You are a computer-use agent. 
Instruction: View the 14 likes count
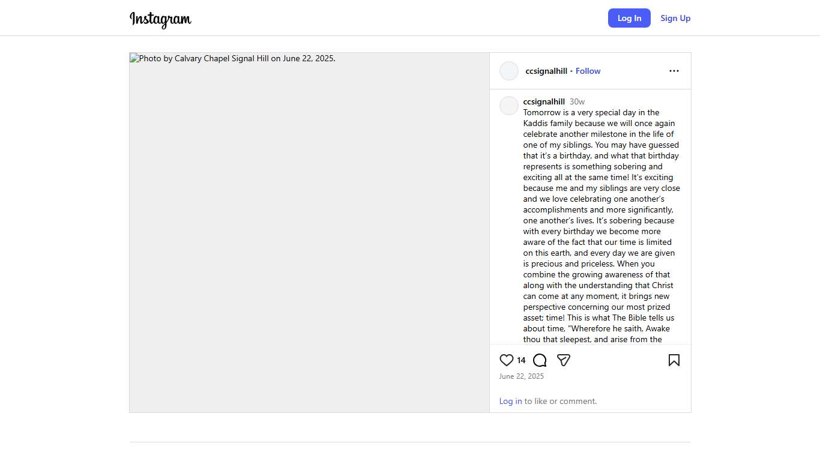point(521,360)
